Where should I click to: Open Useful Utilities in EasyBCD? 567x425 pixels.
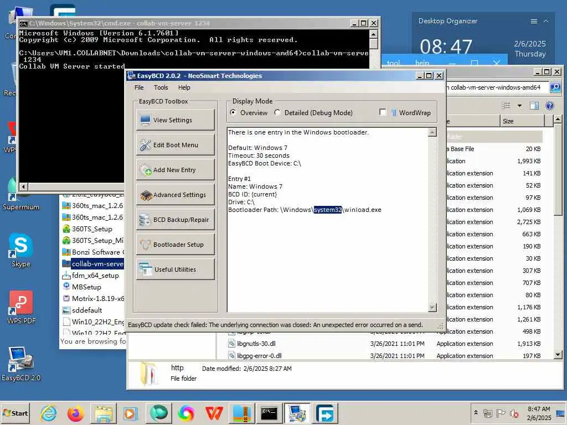pos(176,269)
